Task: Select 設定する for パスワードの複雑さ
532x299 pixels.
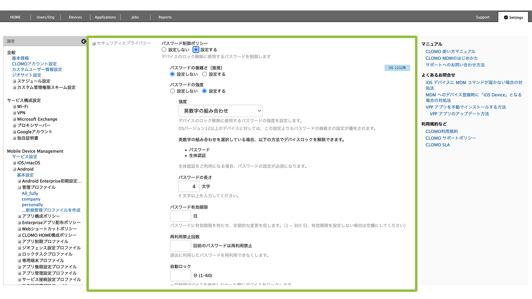Action: coord(204,74)
